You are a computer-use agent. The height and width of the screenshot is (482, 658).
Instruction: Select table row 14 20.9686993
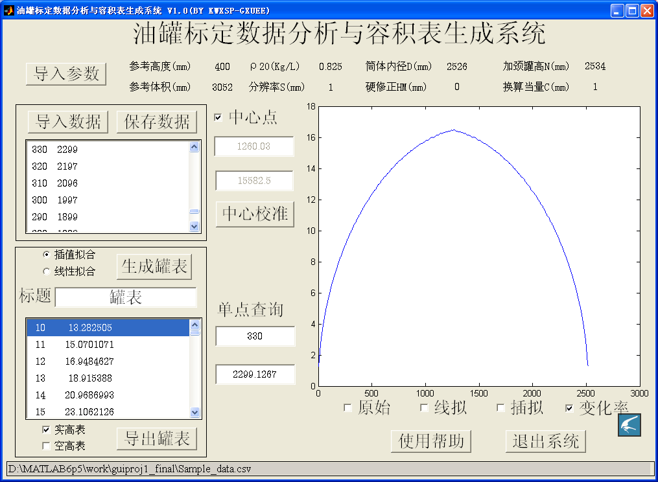point(108,395)
